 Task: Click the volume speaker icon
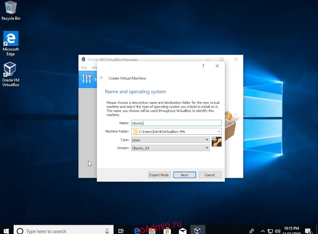pos(278,231)
